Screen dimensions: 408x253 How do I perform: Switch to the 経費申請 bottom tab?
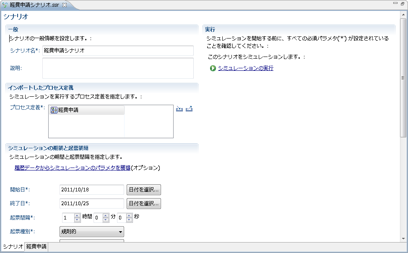point(36,246)
